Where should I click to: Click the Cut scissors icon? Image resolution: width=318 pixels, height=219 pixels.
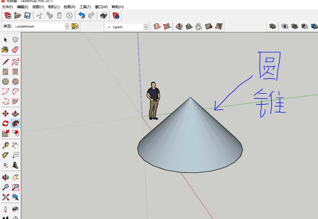40,15
